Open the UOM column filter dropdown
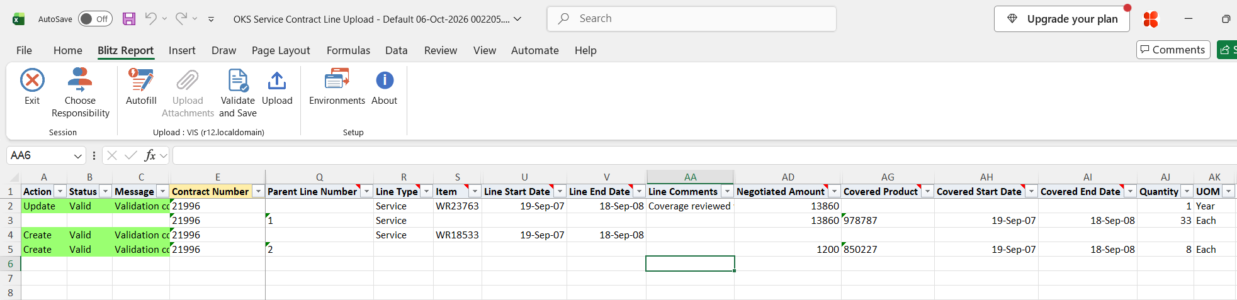1237x300 pixels. [x=1228, y=191]
